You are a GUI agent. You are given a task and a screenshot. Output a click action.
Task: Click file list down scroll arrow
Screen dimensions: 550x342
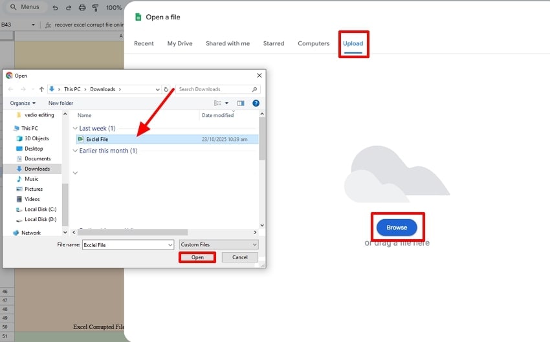click(x=262, y=226)
